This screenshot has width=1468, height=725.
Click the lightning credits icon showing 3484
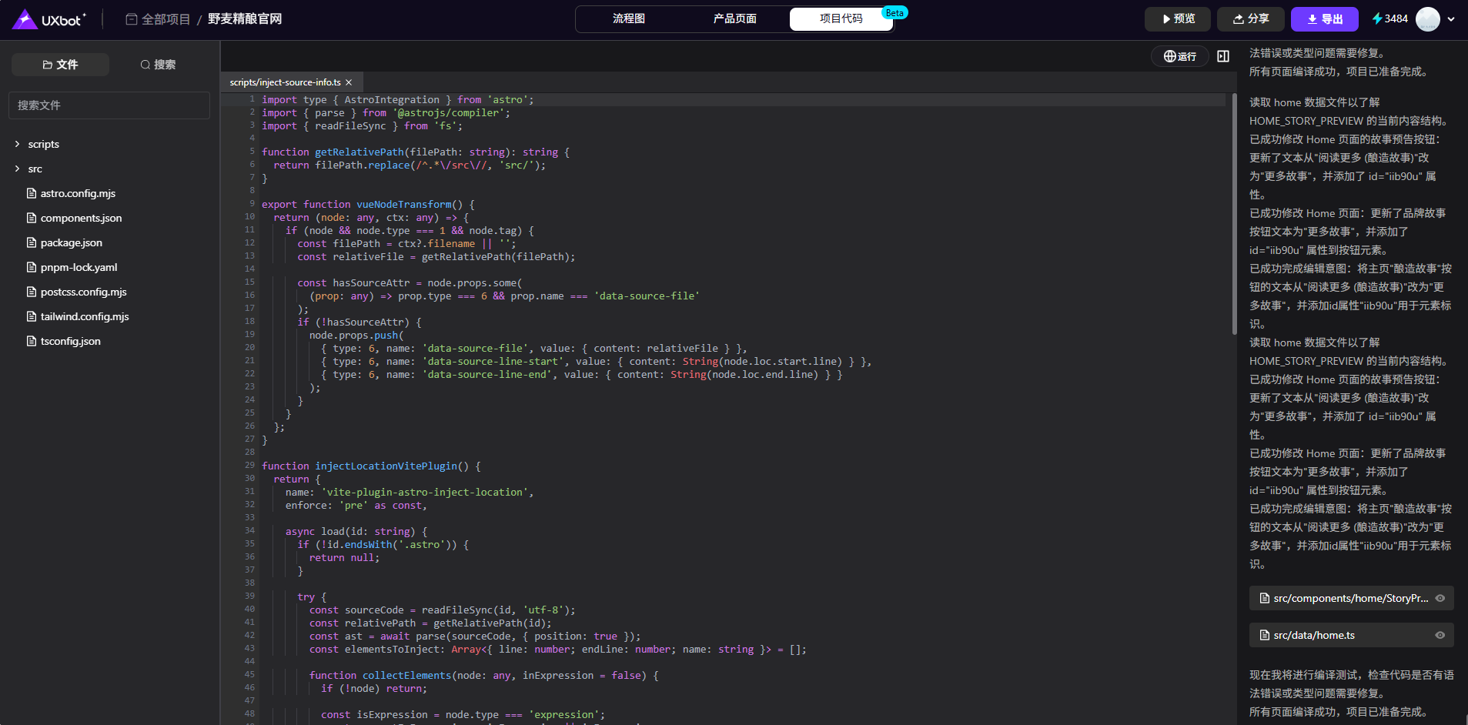tap(1377, 18)
